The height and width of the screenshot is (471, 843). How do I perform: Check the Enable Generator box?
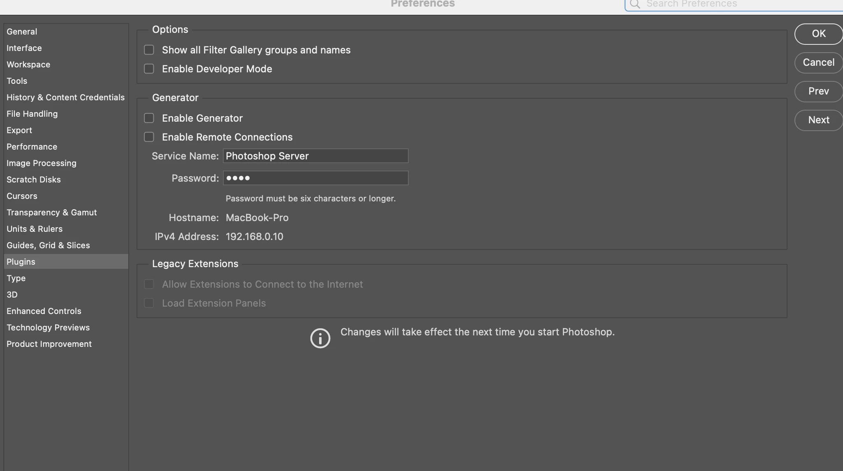coord(149,118)
